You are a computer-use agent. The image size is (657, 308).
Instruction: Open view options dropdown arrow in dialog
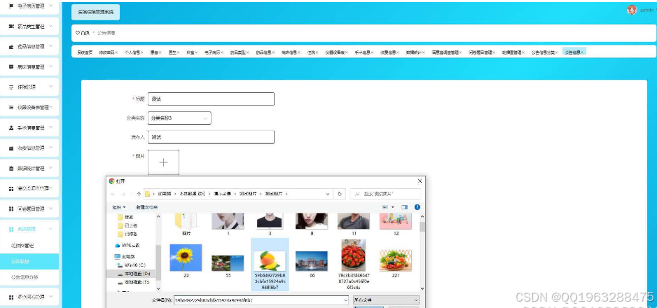point(393,207)
